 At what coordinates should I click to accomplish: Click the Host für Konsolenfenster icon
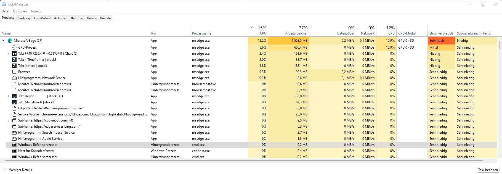click(14, 151)
